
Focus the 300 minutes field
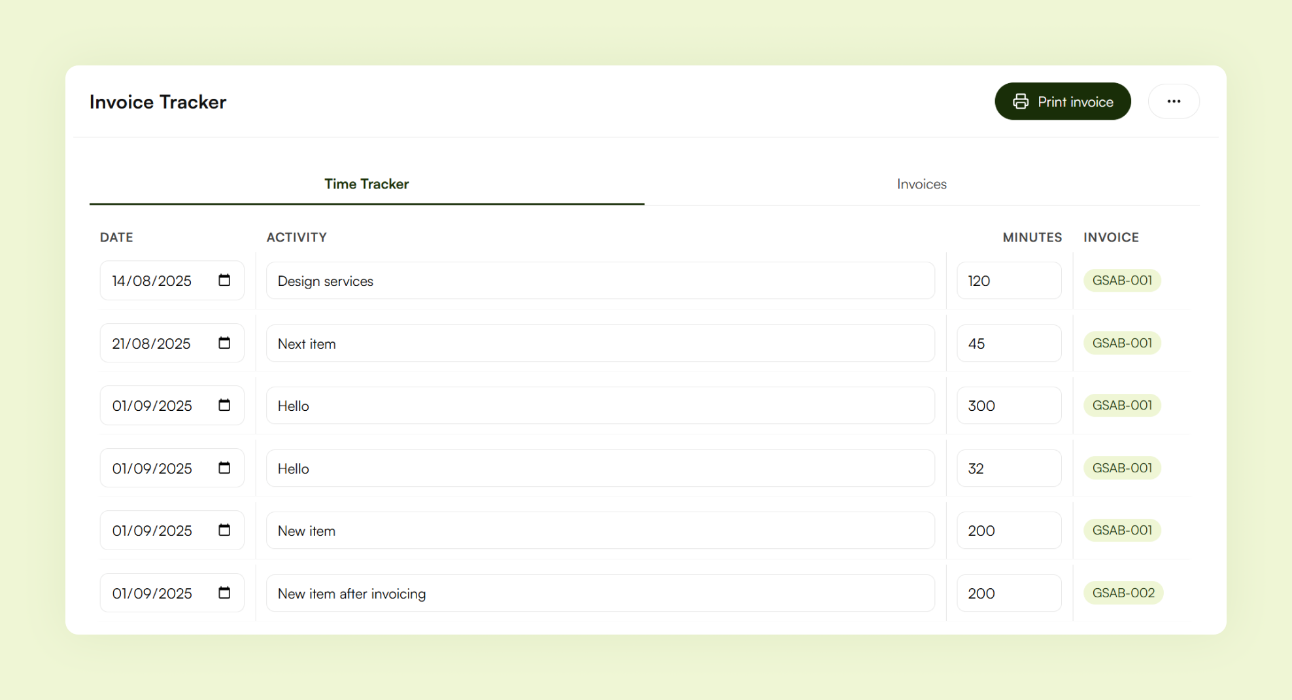[x=1009, y=406]
